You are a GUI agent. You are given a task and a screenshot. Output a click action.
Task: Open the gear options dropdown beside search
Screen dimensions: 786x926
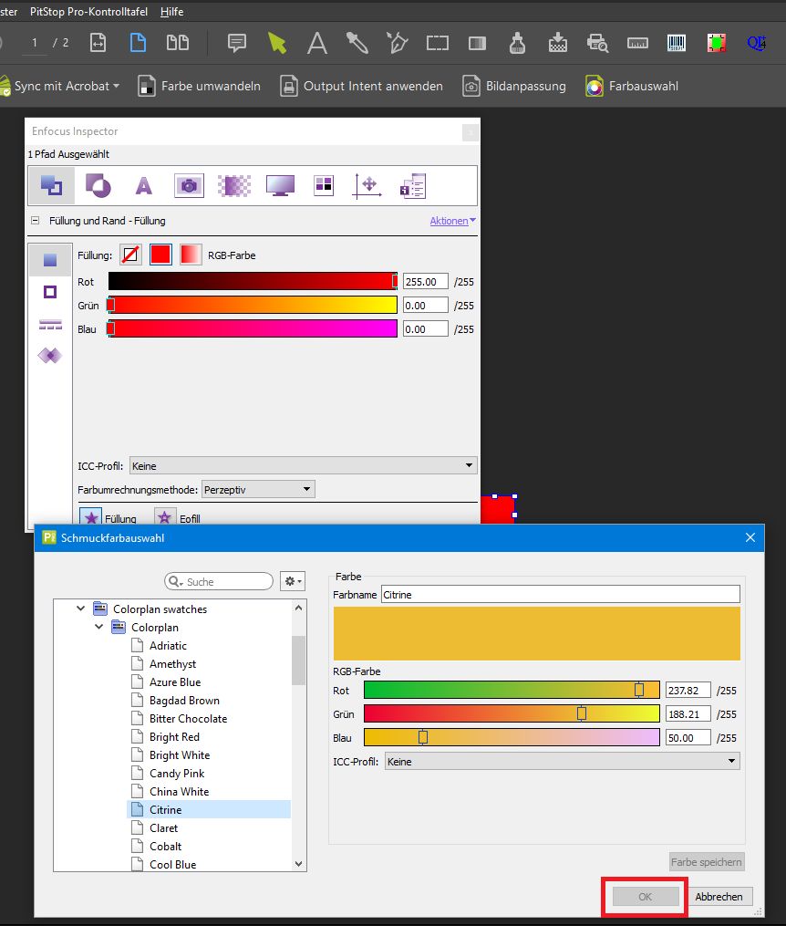[292, 581]
